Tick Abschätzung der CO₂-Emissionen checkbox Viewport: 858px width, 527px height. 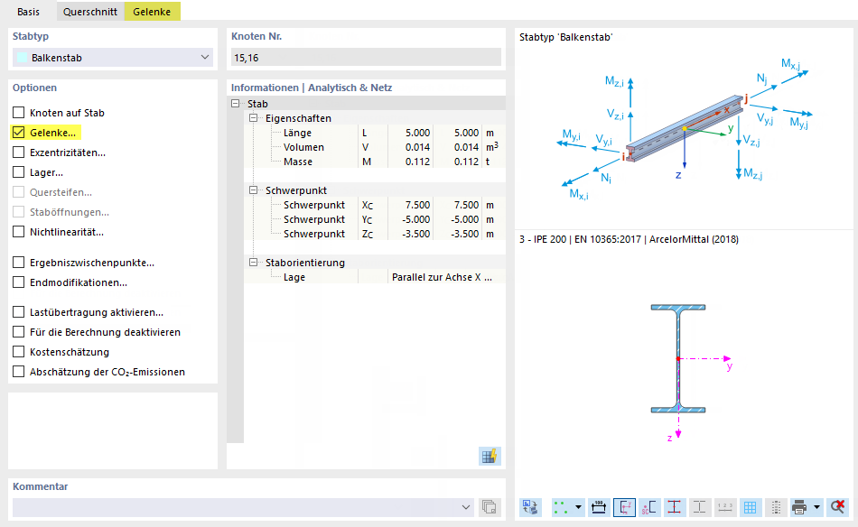tap(19, 372)
